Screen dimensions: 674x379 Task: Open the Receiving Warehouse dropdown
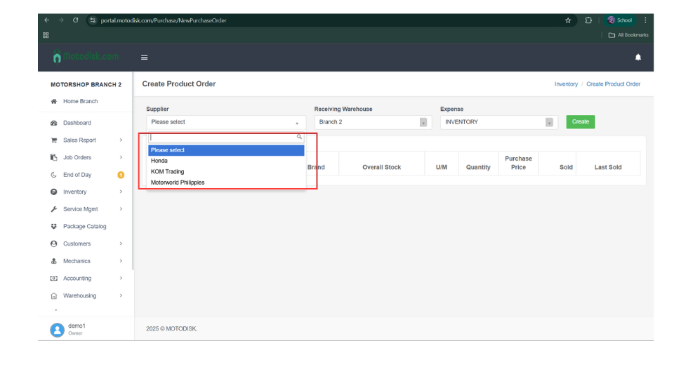point(371,122)
